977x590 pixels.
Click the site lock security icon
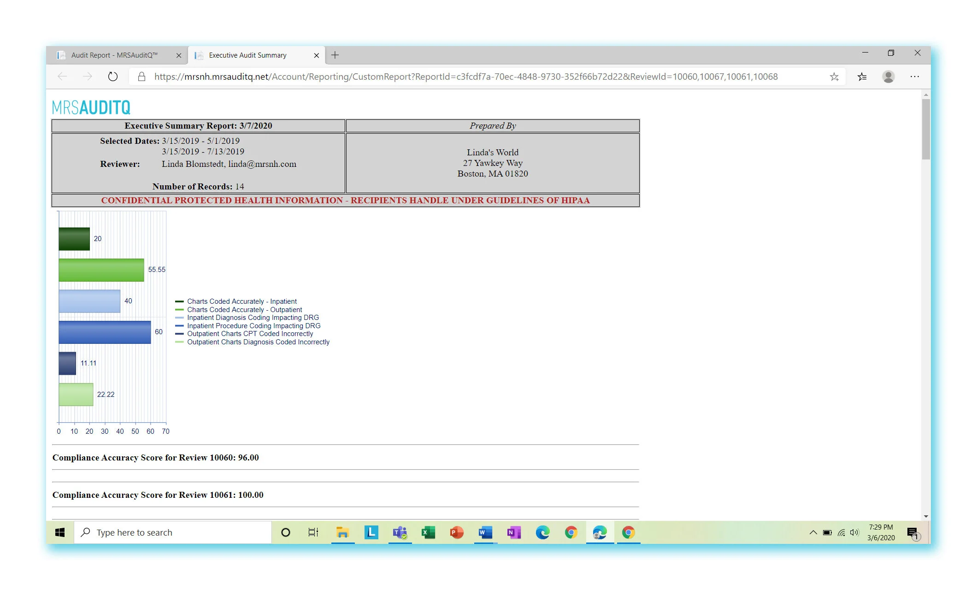click(141, 77)
